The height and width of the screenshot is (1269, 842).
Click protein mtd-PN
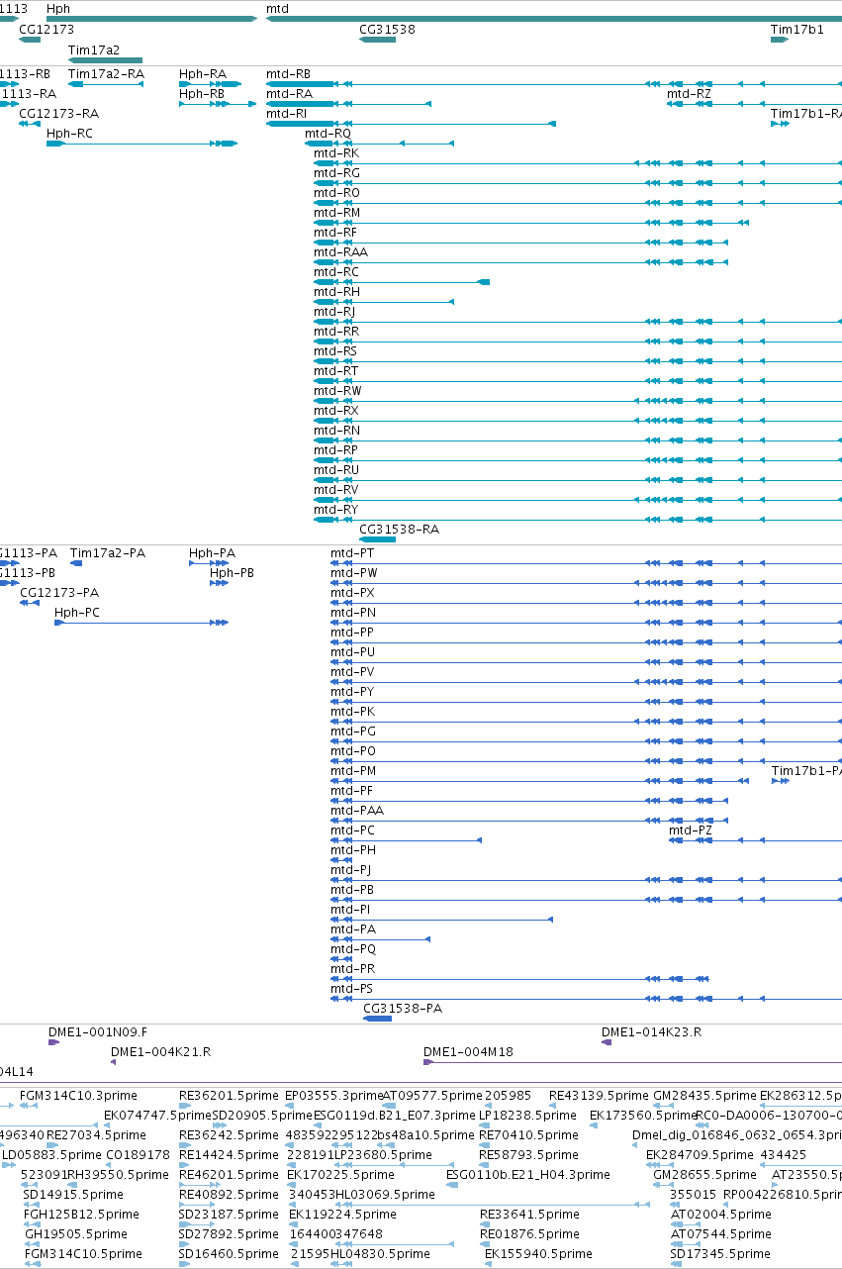[x=353, y=613]
